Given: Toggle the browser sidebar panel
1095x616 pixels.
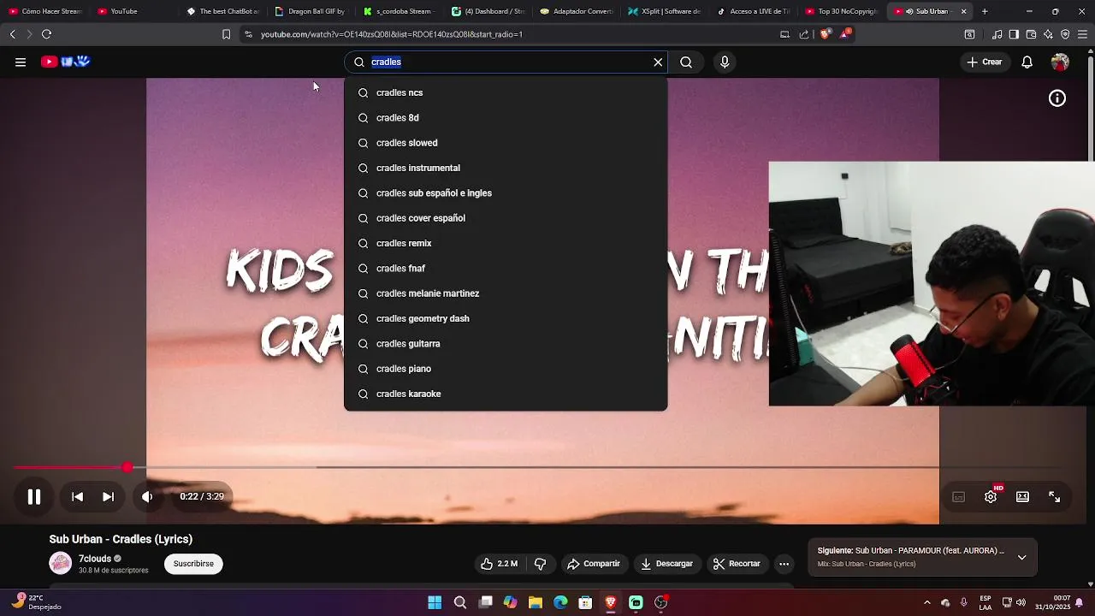Looking at the screenshot, I should (1014, 34).
